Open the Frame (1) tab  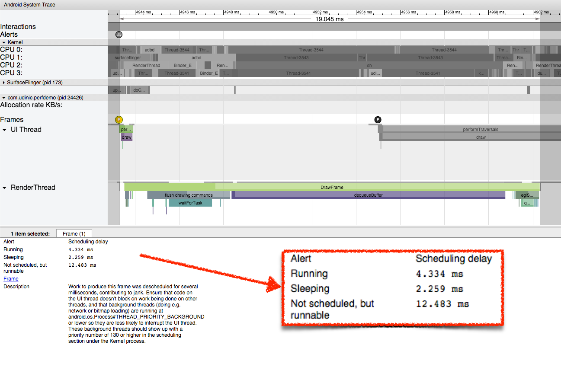(x=74, y=234)
